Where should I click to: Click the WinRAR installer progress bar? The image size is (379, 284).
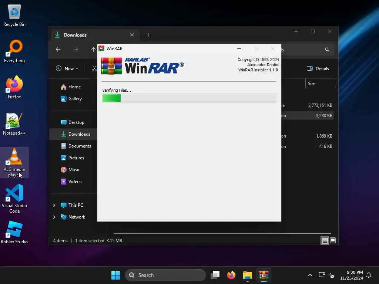pyautogui.click(x=189, y=98)
